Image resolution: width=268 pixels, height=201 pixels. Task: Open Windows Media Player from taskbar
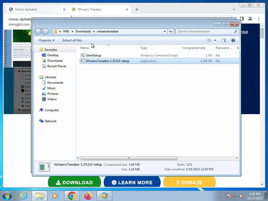(x=55, y=196)
